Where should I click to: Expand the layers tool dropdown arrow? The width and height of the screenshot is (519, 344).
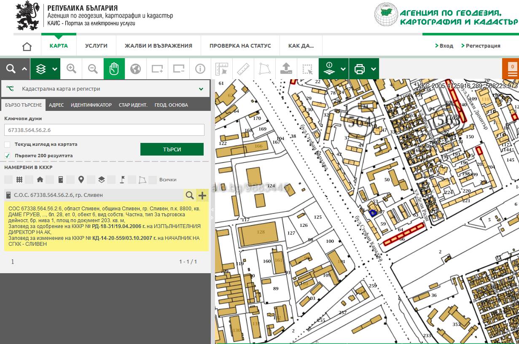click(55, 69)
